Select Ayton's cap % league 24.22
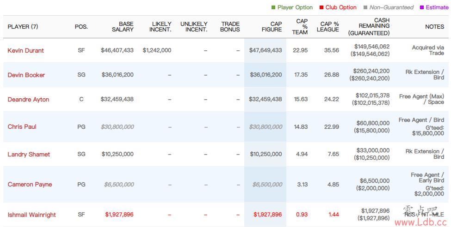 331,99
